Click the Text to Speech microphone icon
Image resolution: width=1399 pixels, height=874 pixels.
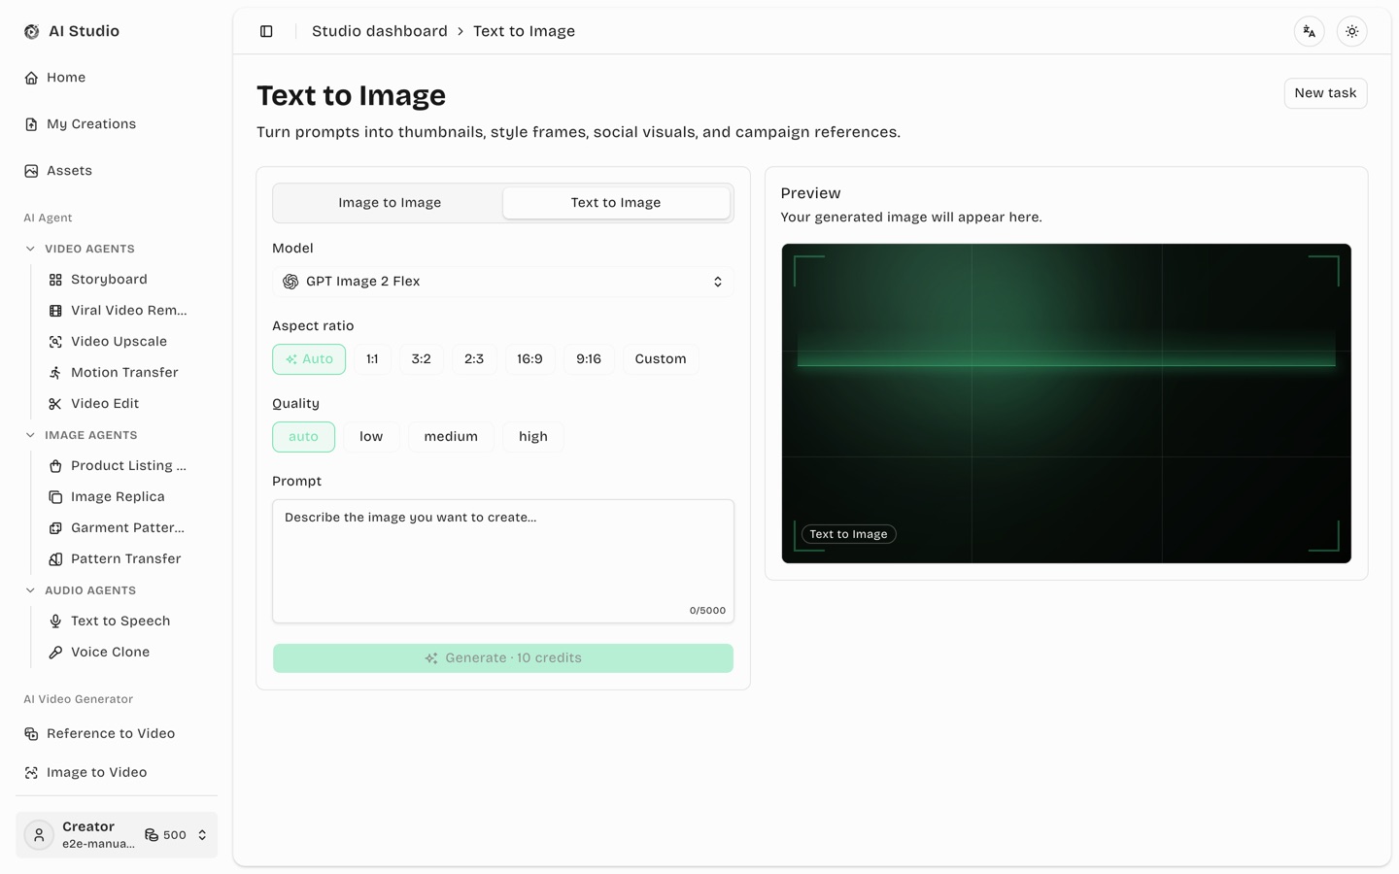(55, 622)
